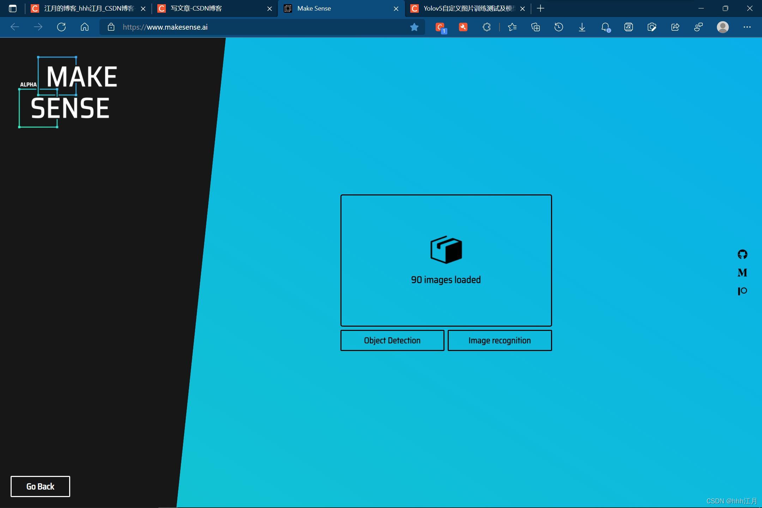The image size is (762, 508).
Task: Toggle the favorite star in address bar
Action: click(414, 27)
